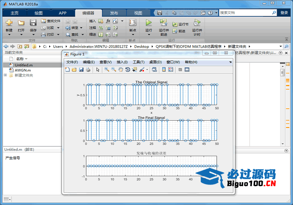The width and height of the screenshot is (293, 205).
Task: Toggle the Zoom Out tool
Action: [x=114, y=70]
